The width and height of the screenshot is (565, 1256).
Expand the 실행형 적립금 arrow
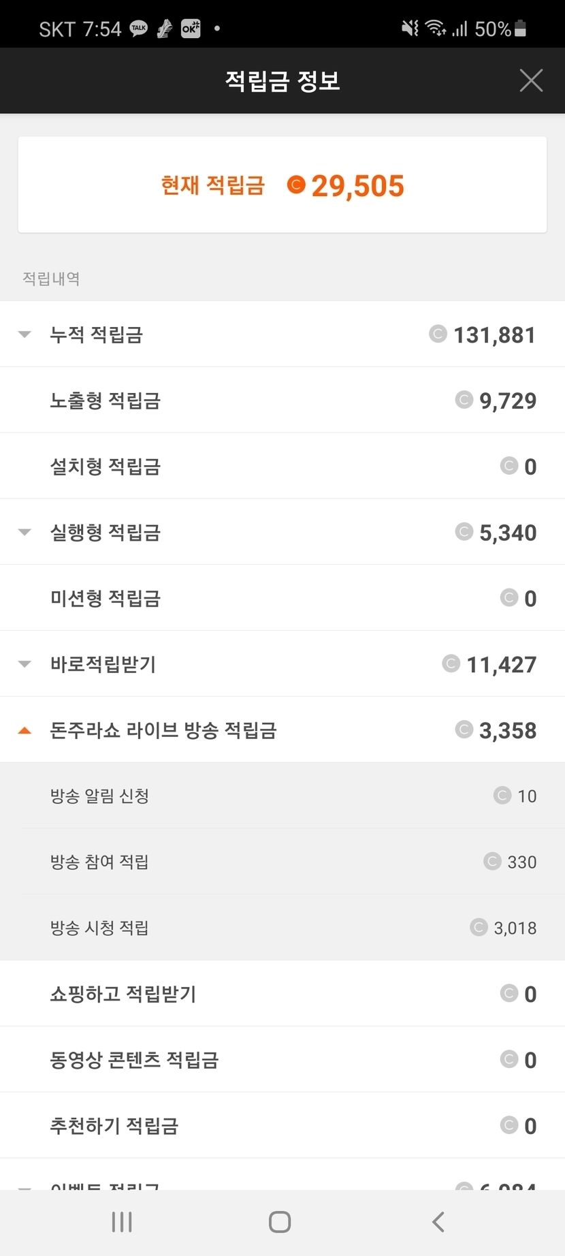[x=25, y=532]
